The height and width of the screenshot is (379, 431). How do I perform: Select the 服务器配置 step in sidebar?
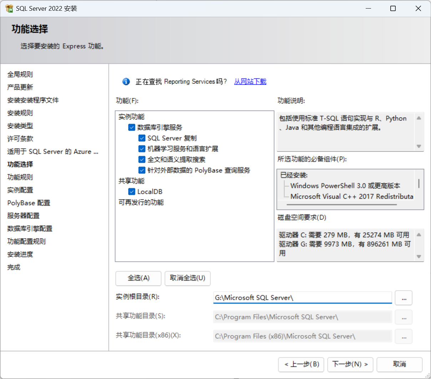point(24,216)
